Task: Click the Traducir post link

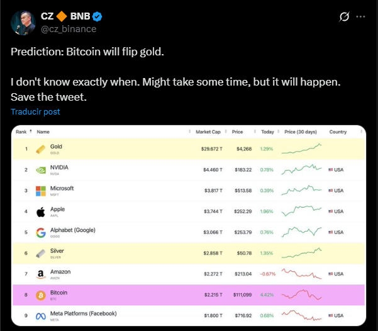Action: click(35, 111)
